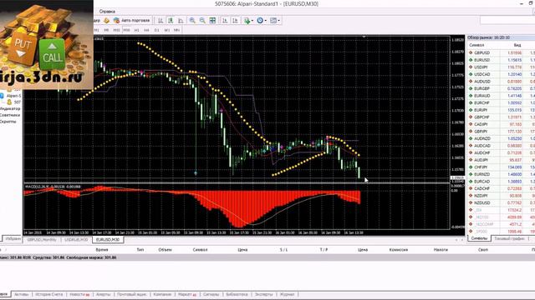Open the Тиковый график tab
The image size is (535, 300).
tap(509, 238)
